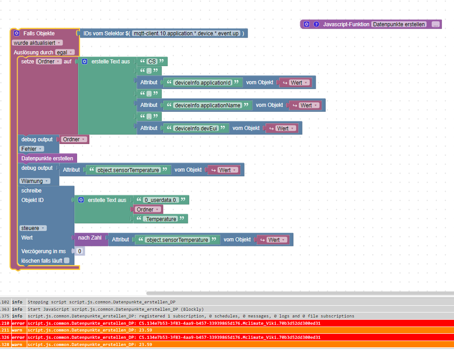The height and width of the screenshot is (351, 454).
Task: Open 'egal' trigger dropdown
Action: 65,53
